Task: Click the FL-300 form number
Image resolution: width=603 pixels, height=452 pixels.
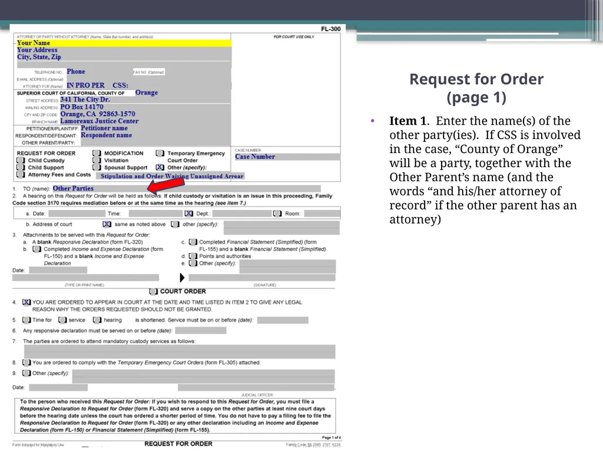Action: (331, 29)
